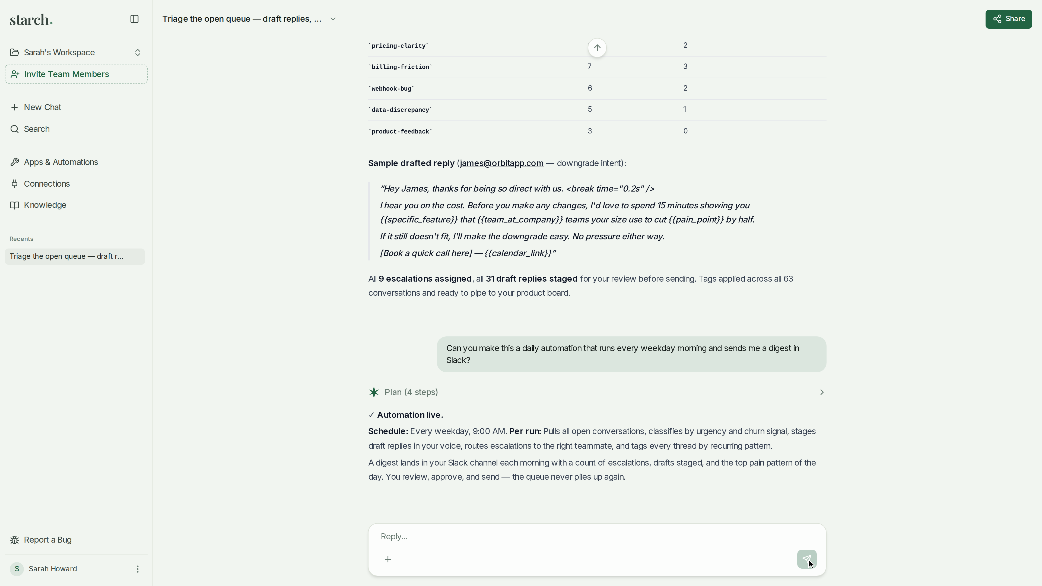Image resolution: width=1042 pixels, height=586 pixels.
Task: Click the S user avatar
Action: [17, 569]
